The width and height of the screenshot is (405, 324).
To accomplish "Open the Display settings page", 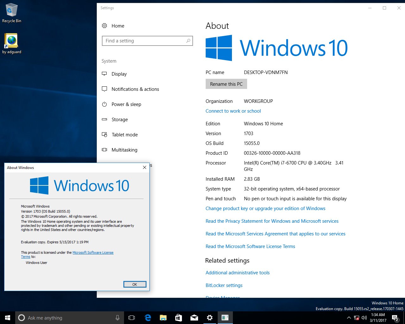I will tap(119, 74).
